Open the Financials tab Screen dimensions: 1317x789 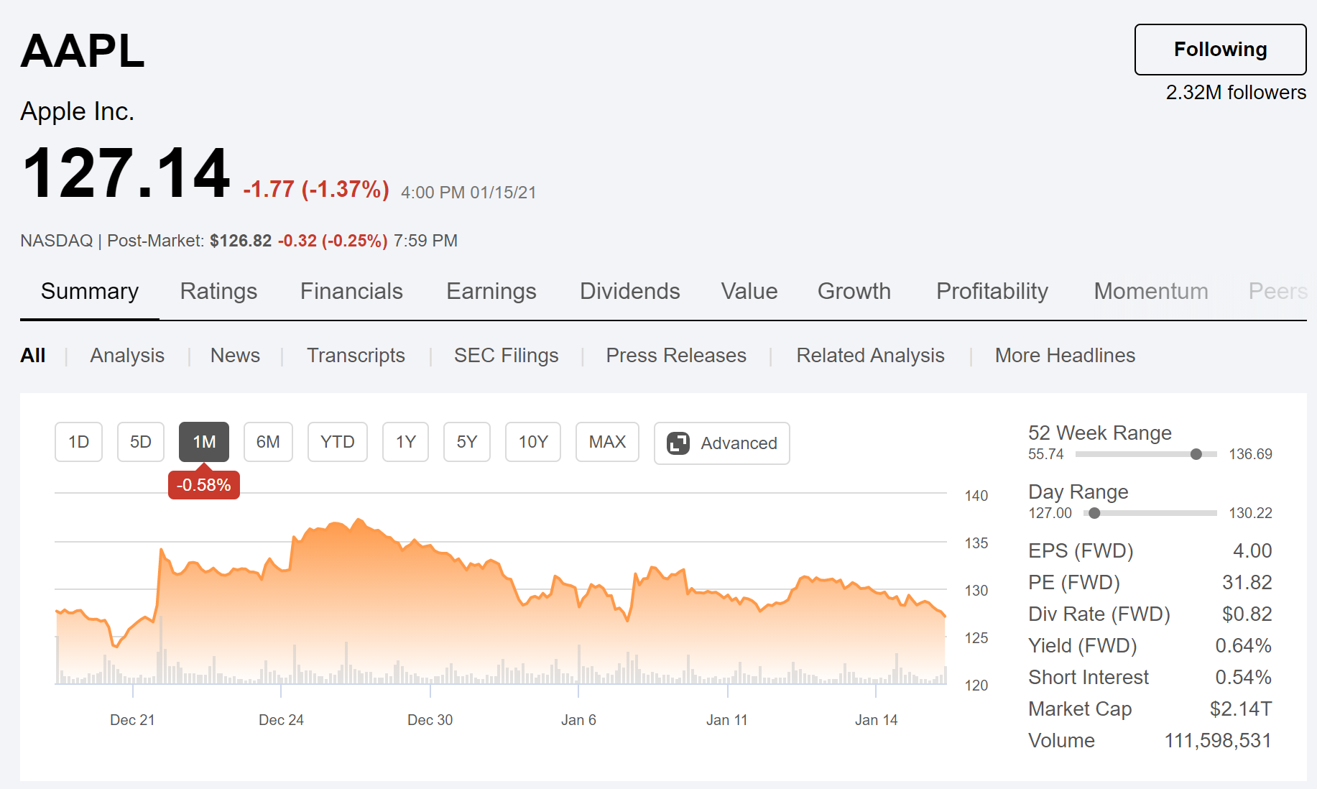tap(351, 291)
